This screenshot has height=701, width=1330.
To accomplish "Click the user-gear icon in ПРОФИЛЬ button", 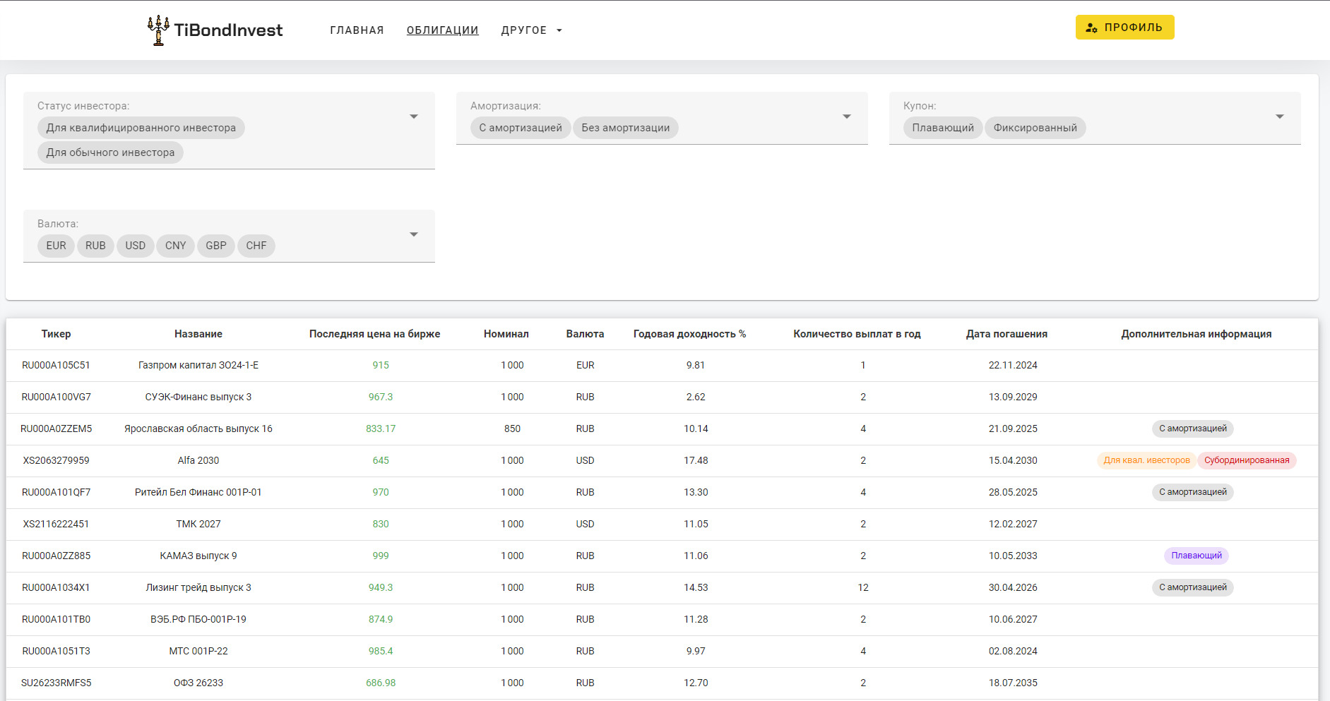I will [1091, 28].
